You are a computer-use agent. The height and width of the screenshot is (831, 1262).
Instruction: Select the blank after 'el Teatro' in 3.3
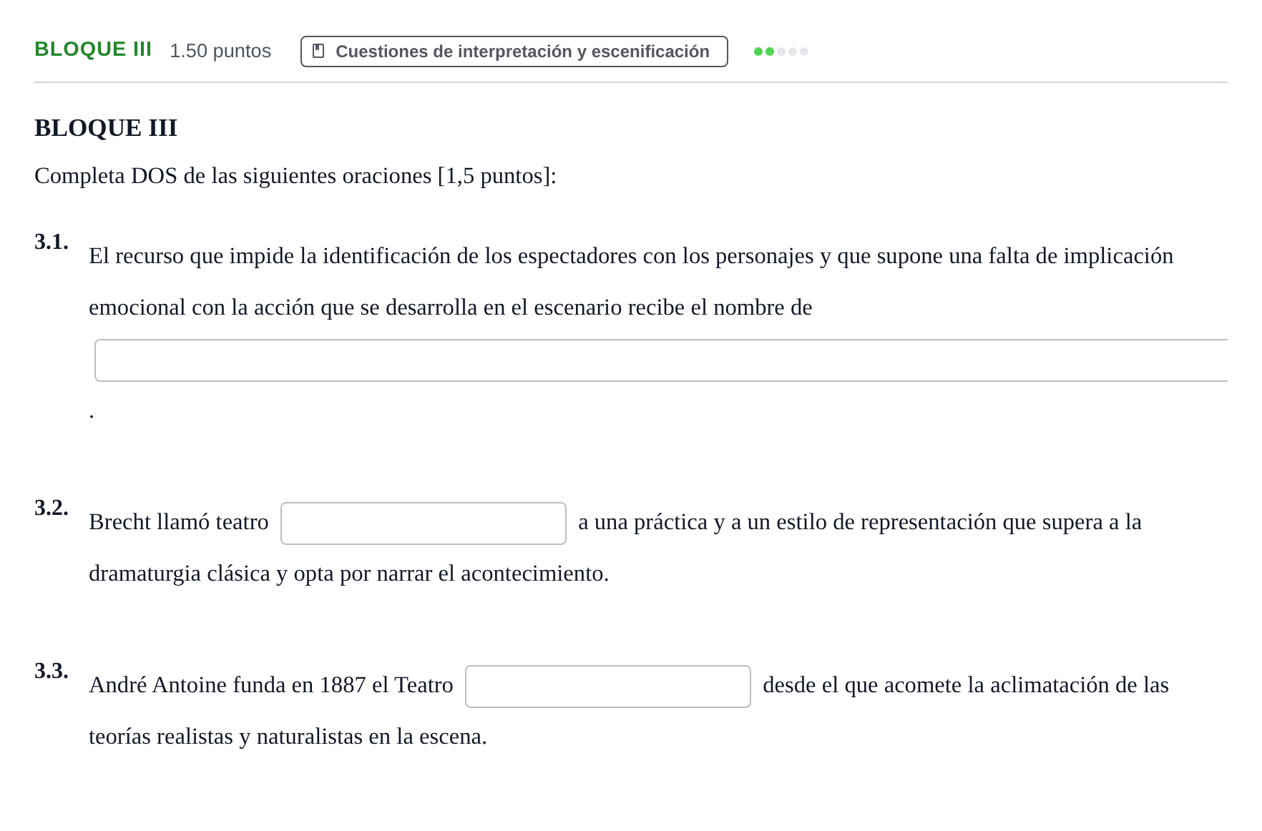pyautogui.click(x=608, y=687)
